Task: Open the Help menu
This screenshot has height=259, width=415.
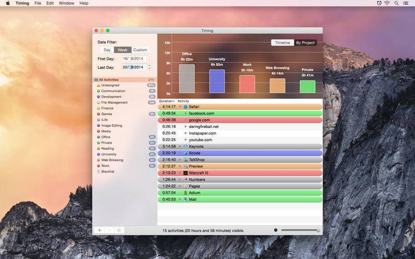Action: pos(84,3)
